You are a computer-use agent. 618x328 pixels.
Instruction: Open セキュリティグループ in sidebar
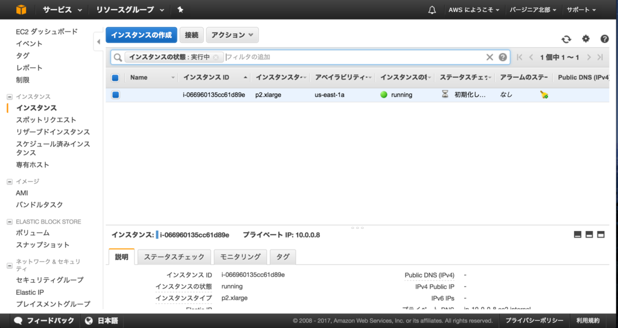tap(49, 280)
